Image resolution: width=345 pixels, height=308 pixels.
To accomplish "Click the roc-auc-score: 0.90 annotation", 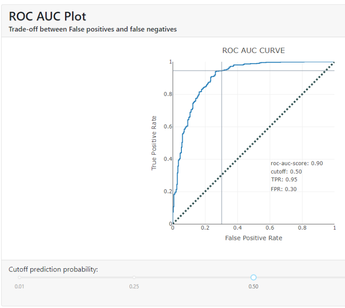I will click(296, 163).
